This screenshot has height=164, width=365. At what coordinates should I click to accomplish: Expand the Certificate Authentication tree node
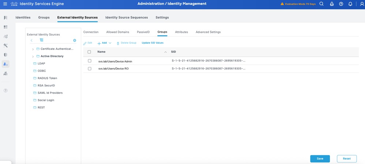tap(33, 49)
